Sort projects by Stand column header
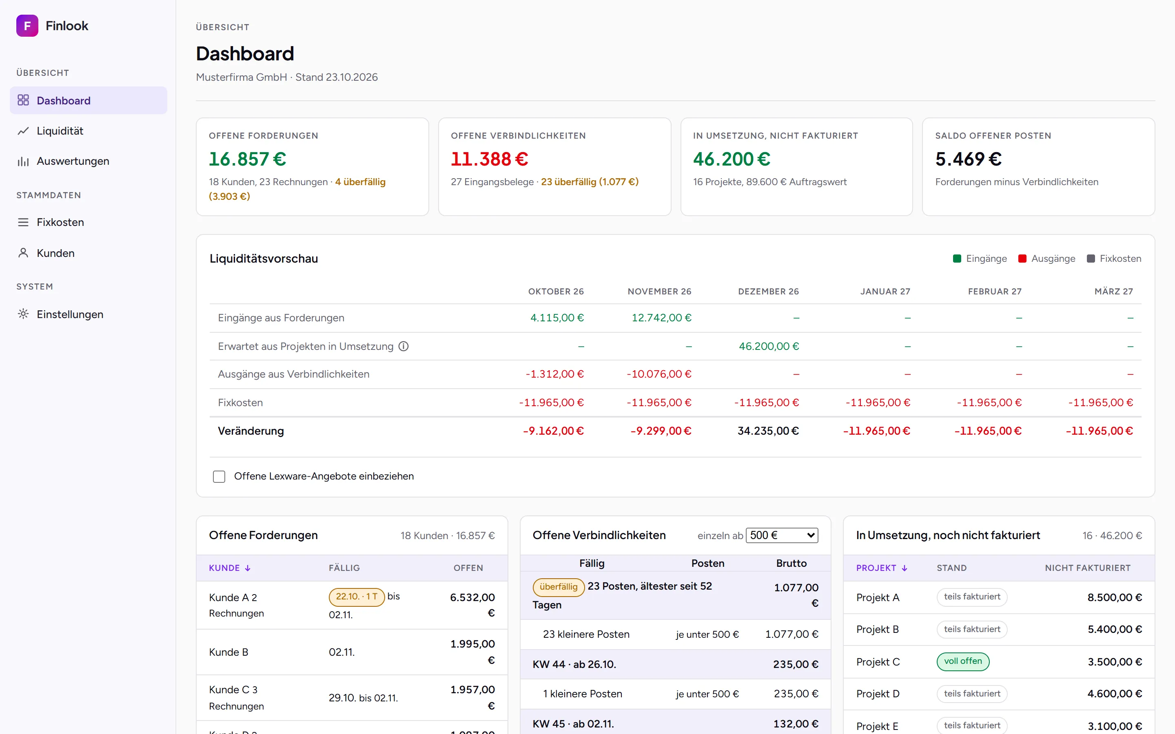The height and width of the screenshot is (734, 1175). [952, 568]
